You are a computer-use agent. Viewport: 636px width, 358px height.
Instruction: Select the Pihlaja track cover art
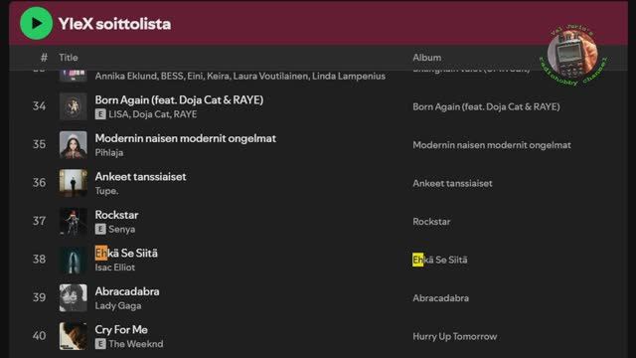(x=73, y=144)
